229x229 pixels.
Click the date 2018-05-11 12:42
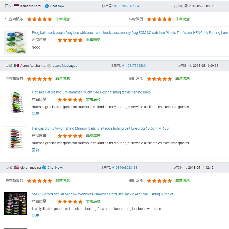tap(201, 168)
